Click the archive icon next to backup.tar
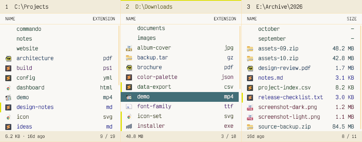 click(129, 58)
